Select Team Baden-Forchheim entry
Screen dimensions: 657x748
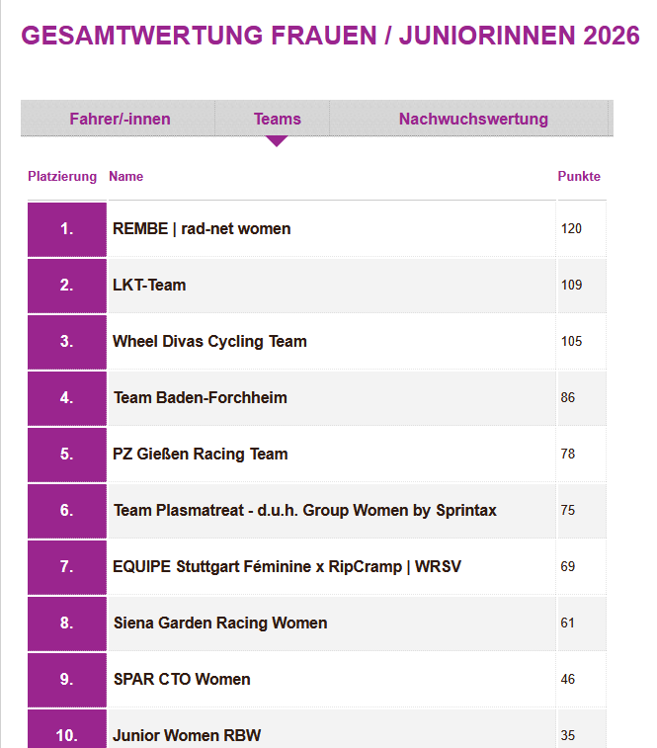point(200,398)
